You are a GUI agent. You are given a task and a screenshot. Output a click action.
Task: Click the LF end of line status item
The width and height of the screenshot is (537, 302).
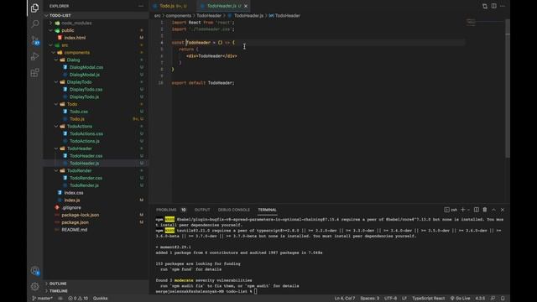pos(404,299)
